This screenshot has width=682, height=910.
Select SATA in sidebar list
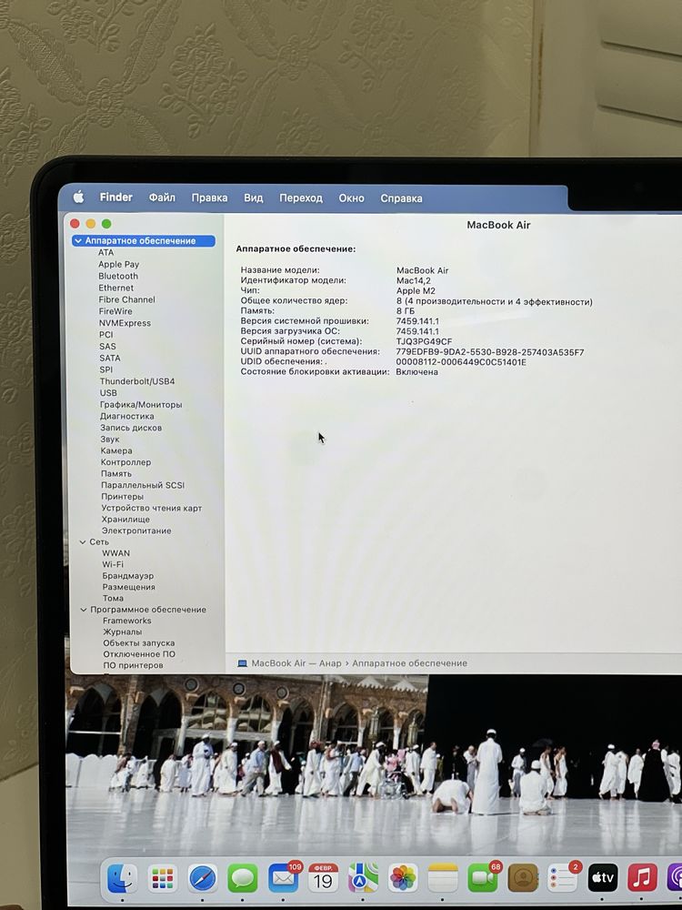[x=110, y=358]
